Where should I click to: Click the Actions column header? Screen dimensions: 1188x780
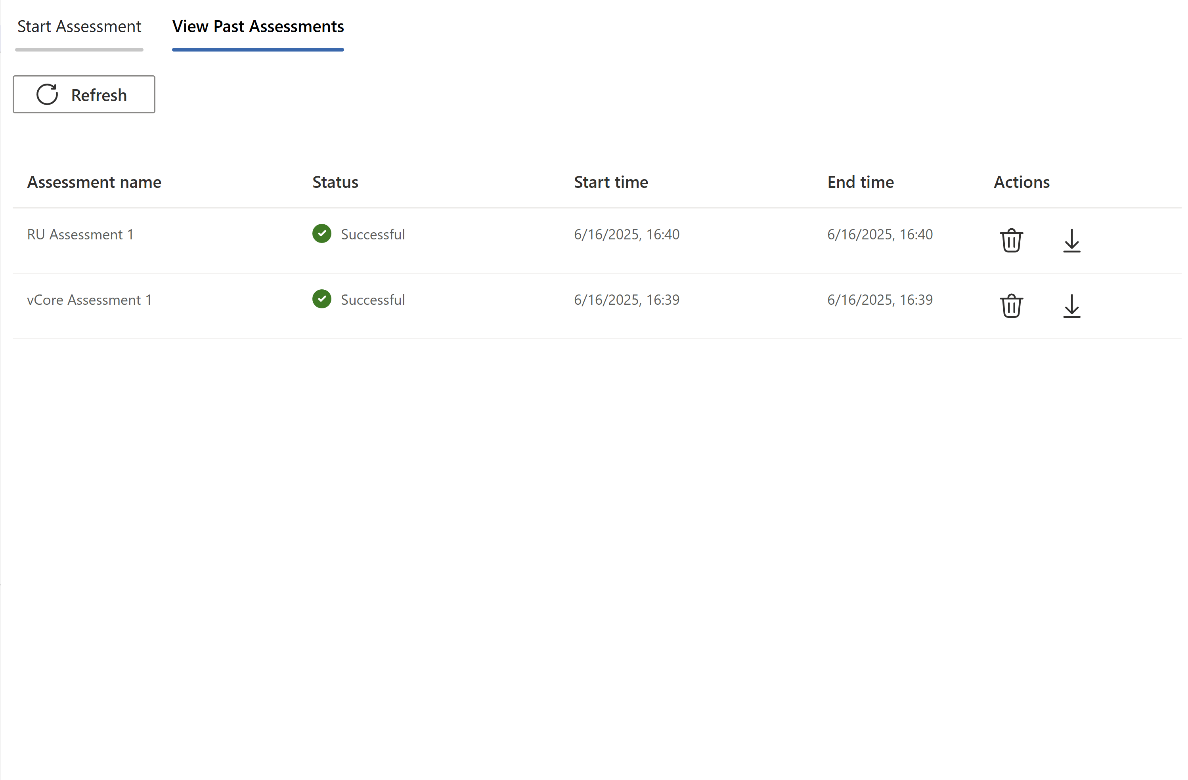(x=1021, y=182)
